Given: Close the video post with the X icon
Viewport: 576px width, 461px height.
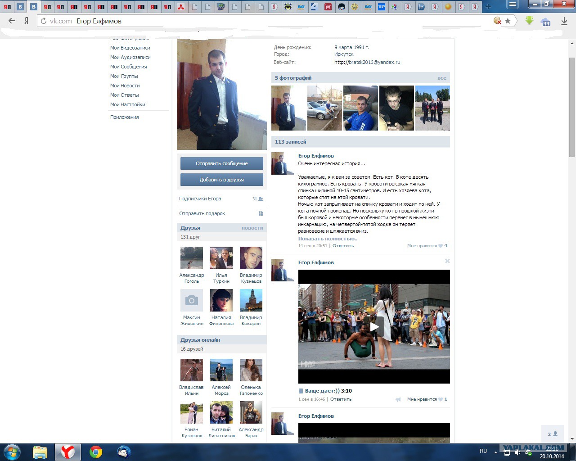Looking at the screenshot, I should (x=447, y=261).
